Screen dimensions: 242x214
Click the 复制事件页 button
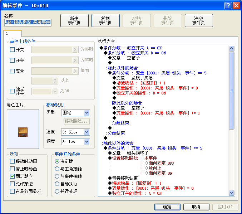click(x=105, y=21)
